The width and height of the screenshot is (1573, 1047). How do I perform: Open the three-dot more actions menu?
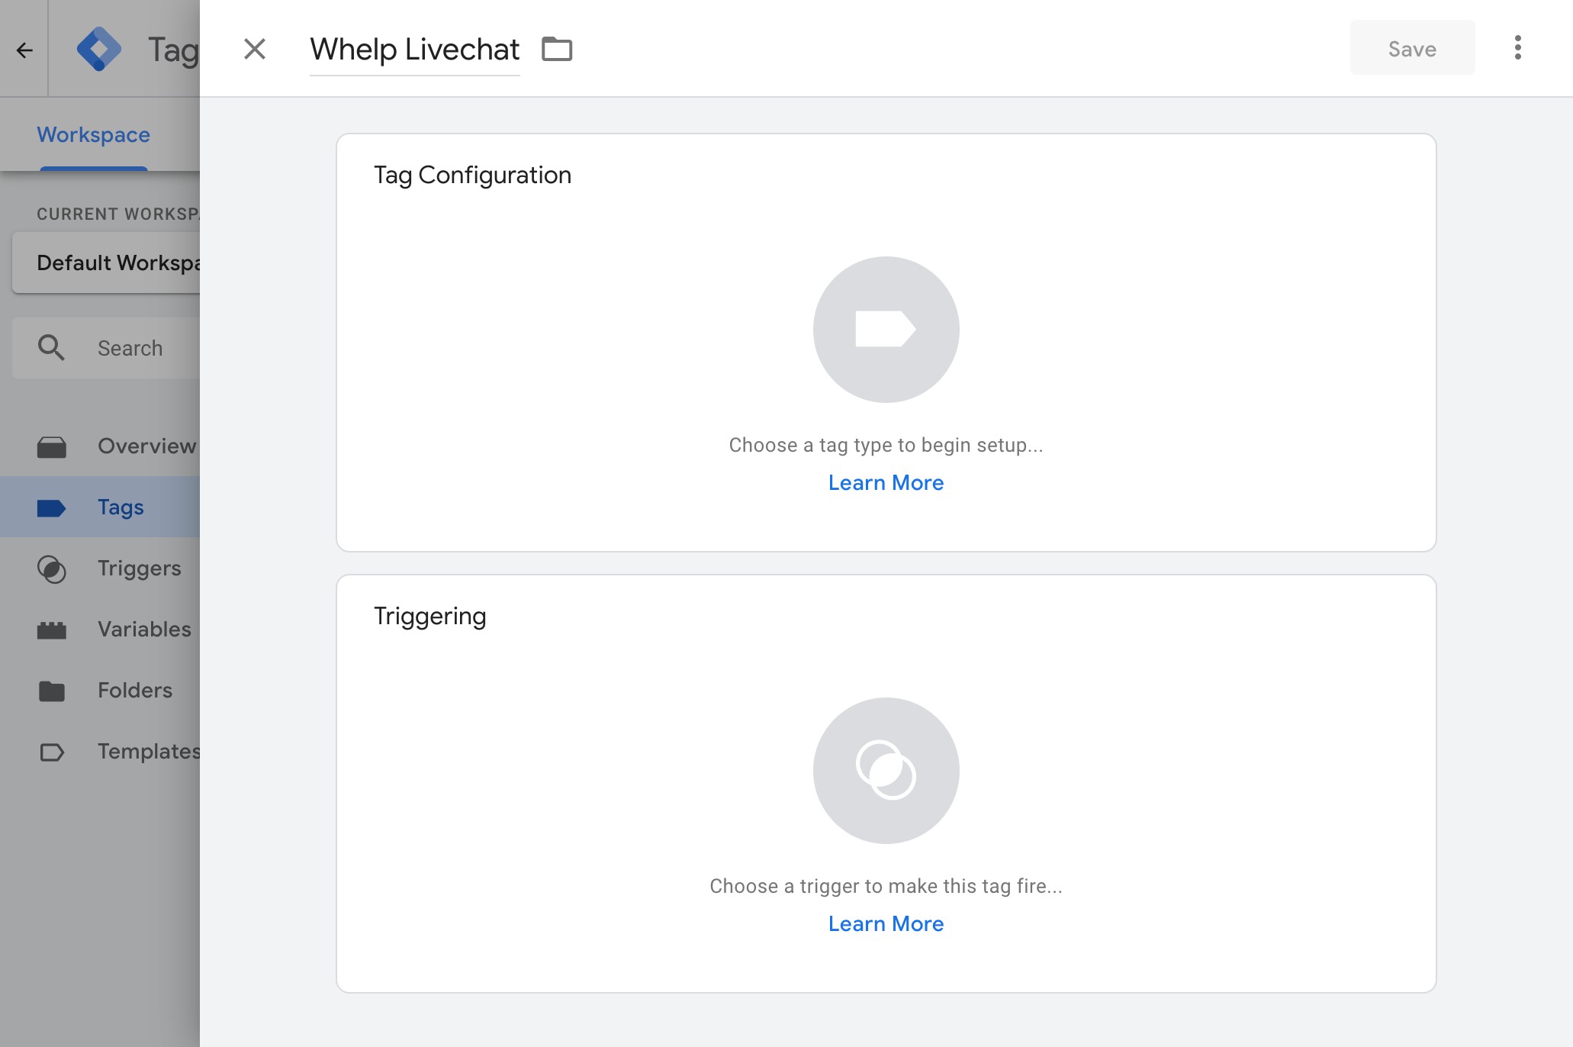1518,47
